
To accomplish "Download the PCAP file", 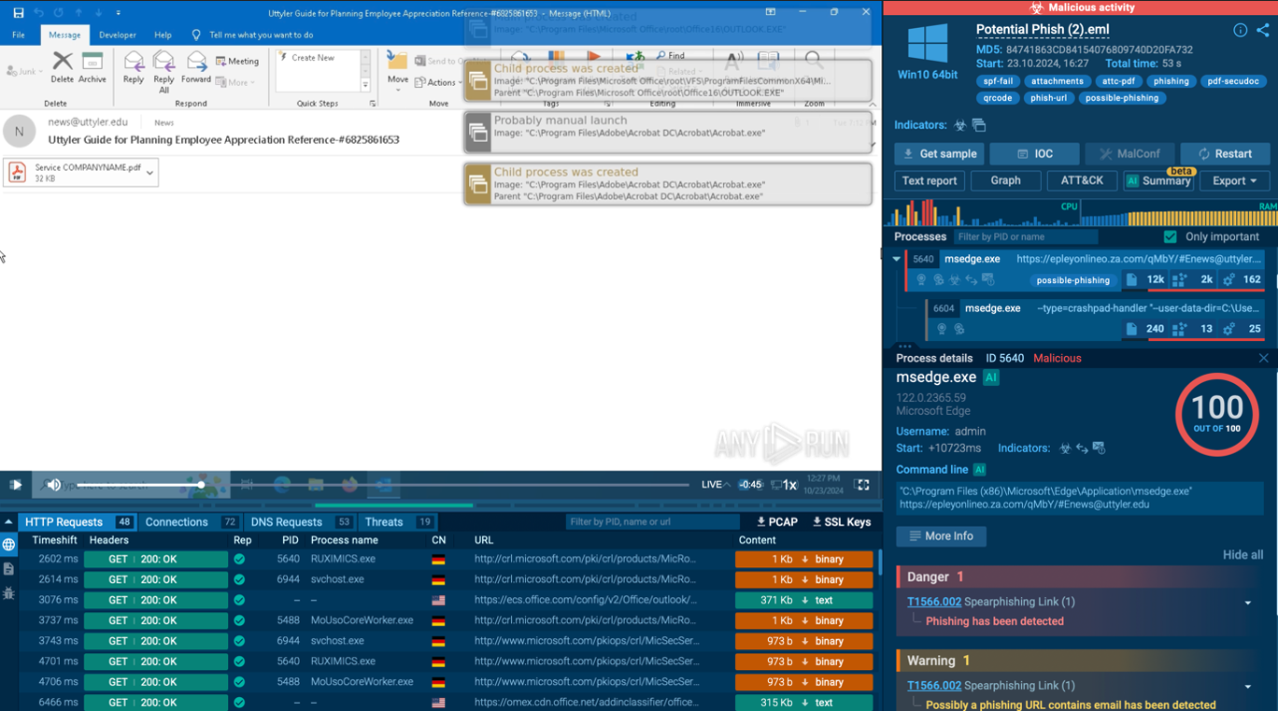I will 776,522.
